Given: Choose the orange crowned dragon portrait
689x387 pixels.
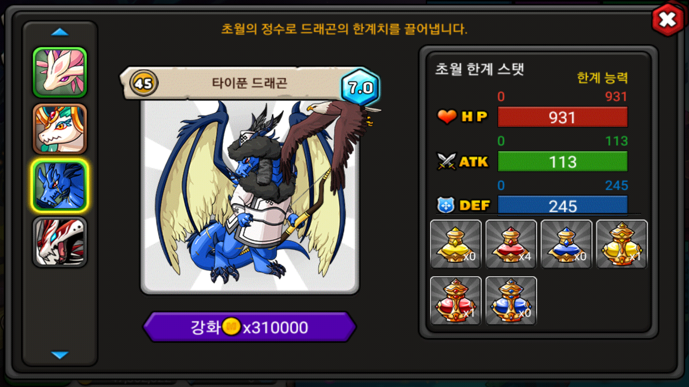Looking at the screenshot, I should (60, 129).
